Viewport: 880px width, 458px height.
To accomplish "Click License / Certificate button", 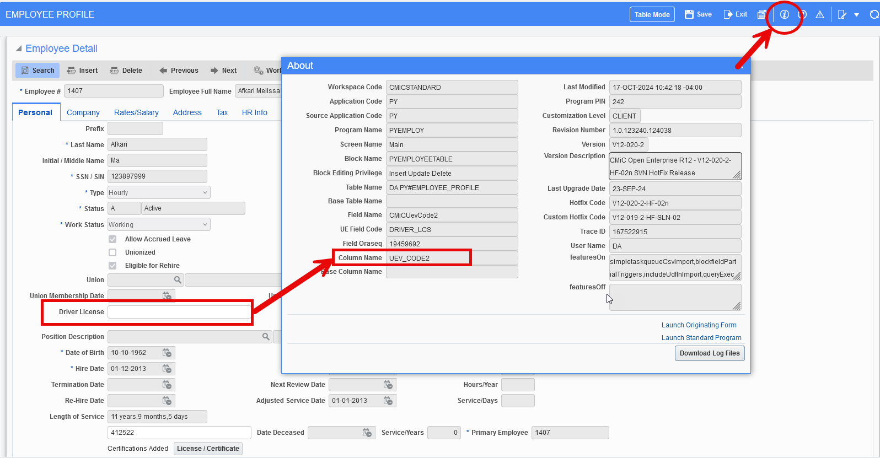I will 208,449.
